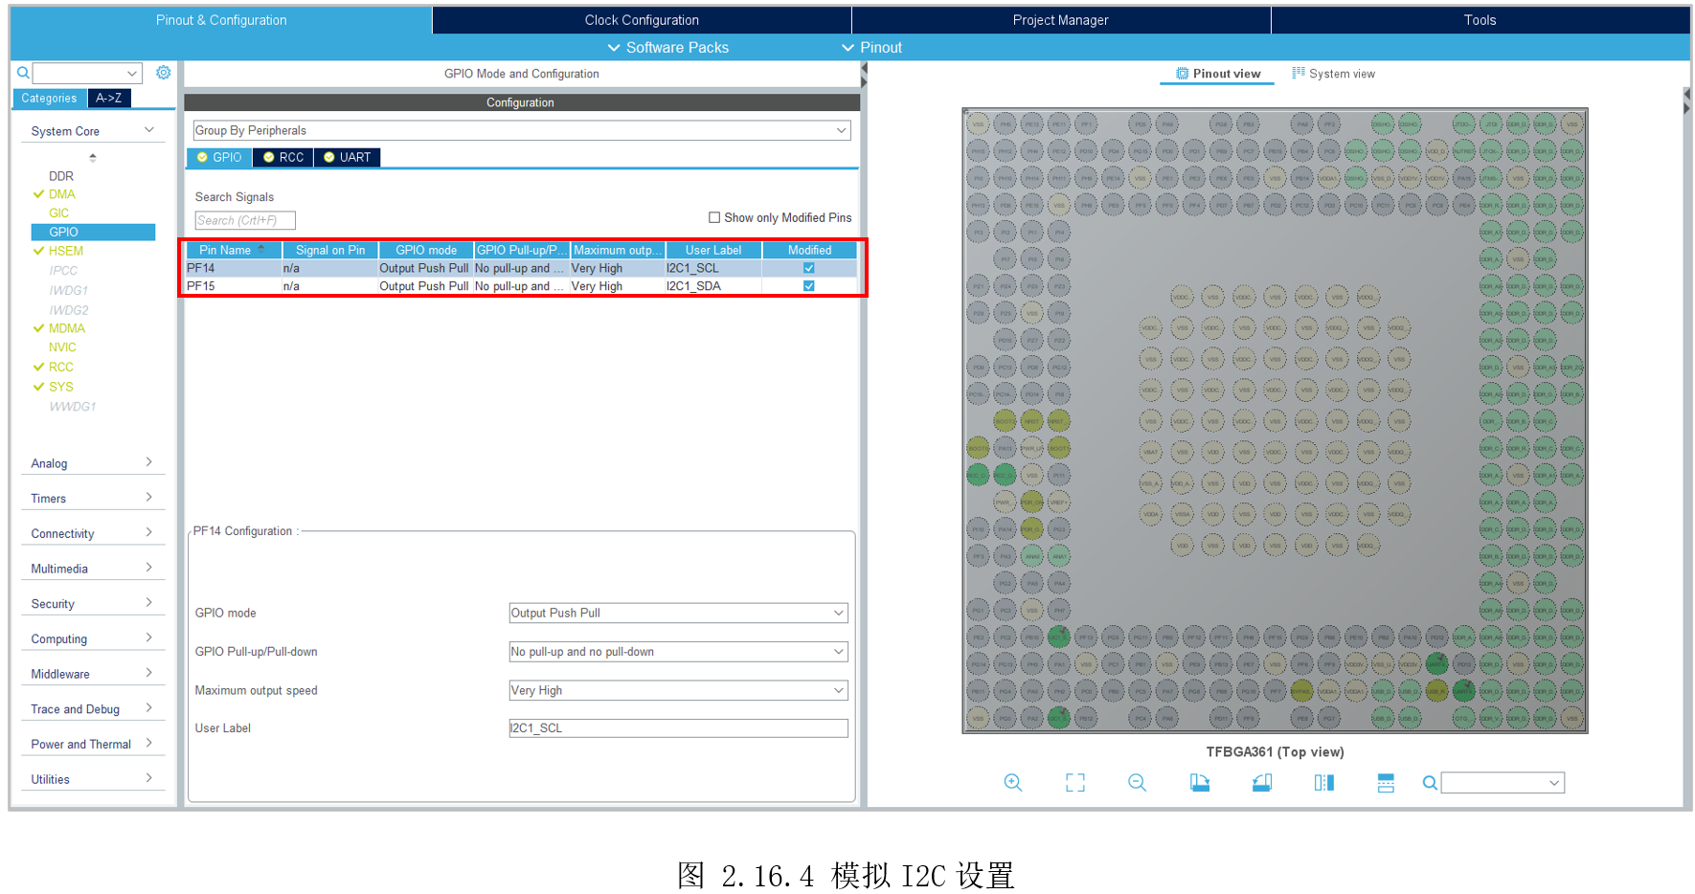1695x894 pixels.
Task: Expand the Connectivity category
Action: (x=91, y=533)
